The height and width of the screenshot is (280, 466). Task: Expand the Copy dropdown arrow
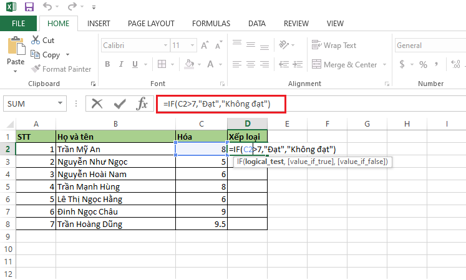tap(67, 55)
